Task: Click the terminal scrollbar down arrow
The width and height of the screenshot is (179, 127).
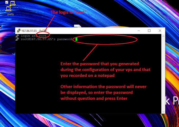Action: coord(163,112)
